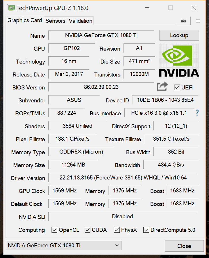Click the GPU-Z app icon in title bar
The image size is (209, 258).
point(11,8)
